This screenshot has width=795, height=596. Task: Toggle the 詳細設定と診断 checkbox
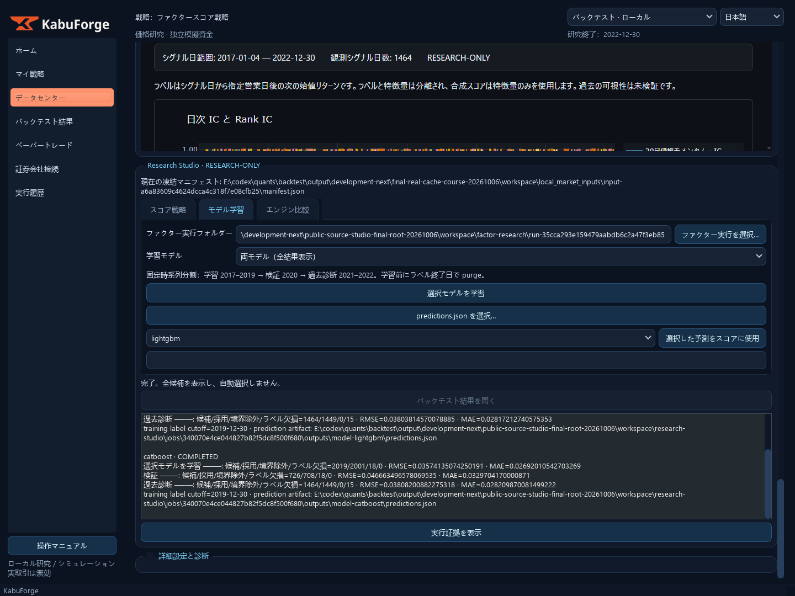[x=150, y=556]
